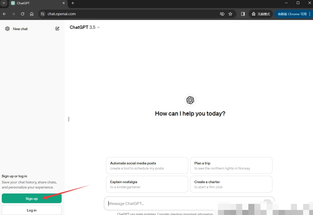Open the tab search dropdown arrow
The height and width of the screenshot is (215, 313).
pyautogui.click(x=4, y=3)
